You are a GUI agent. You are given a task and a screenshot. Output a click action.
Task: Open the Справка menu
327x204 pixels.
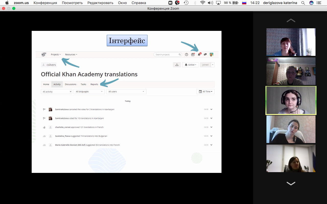click(139, 3)
